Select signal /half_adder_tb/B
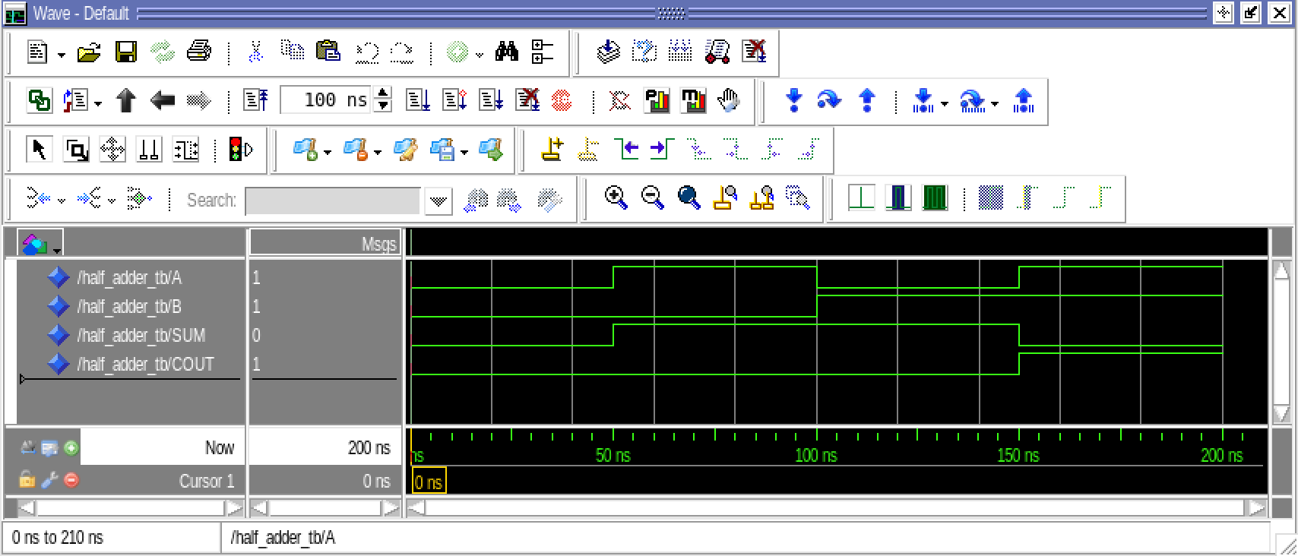1298x556 pixels. [129, 307]
